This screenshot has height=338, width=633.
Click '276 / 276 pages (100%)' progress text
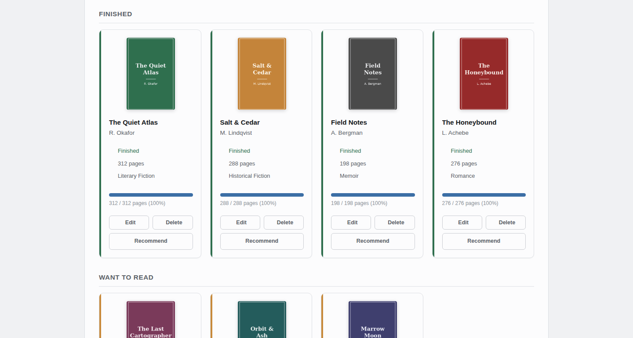[470, 203]
